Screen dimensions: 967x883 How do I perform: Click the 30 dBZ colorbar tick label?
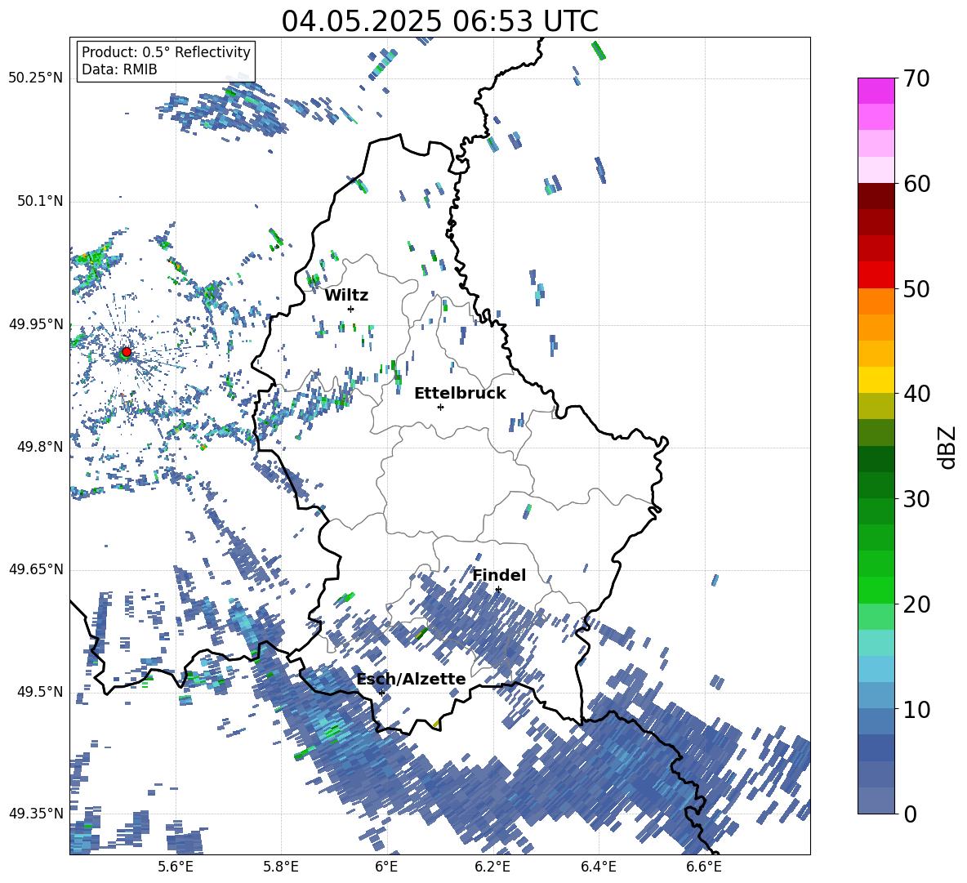pos(916,499)
